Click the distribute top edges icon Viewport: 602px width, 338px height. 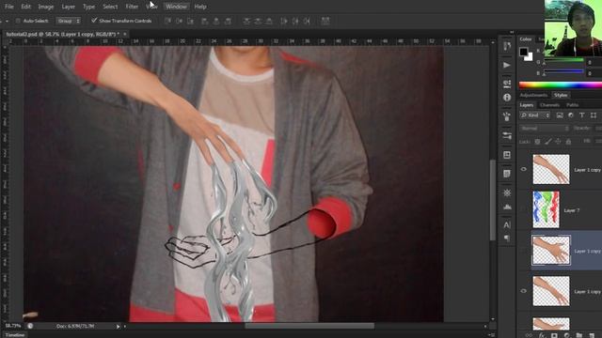pos(246,21)
